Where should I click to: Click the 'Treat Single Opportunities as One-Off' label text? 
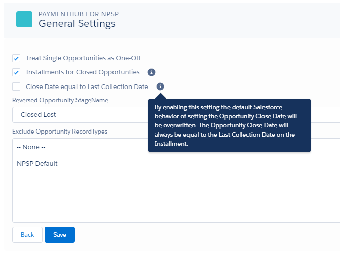[x=83, y=58]
